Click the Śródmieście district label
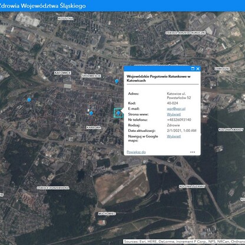The image size is (245, 245). click(x=91, y=75)
